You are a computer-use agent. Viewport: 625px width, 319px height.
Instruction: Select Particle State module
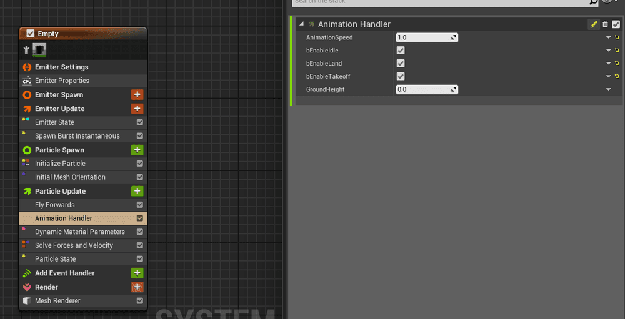pyautogui.click(x=83, y=259)
